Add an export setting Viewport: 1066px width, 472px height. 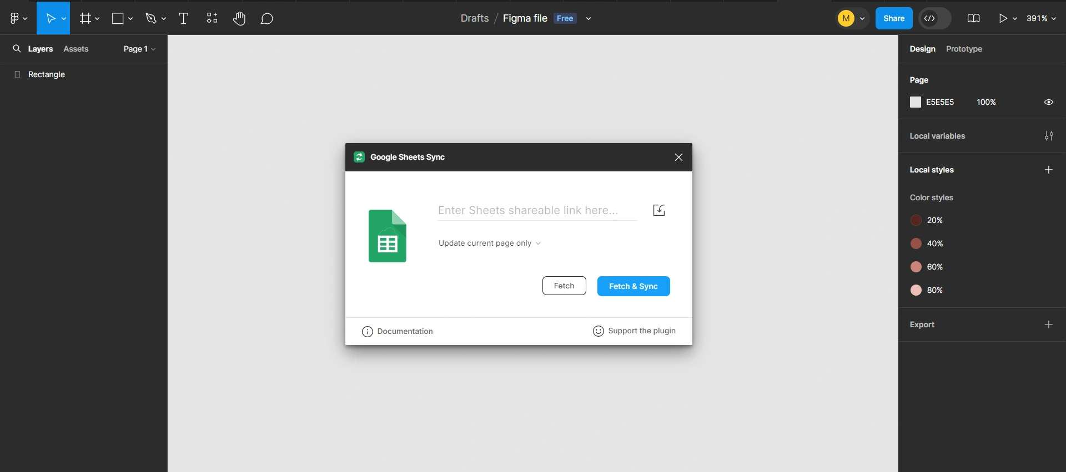tap(1049, 324)
